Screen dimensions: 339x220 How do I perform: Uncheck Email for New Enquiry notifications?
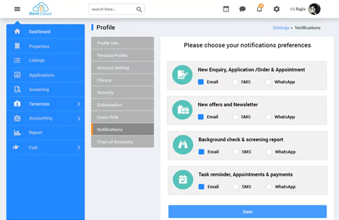(x=200, y=82)
